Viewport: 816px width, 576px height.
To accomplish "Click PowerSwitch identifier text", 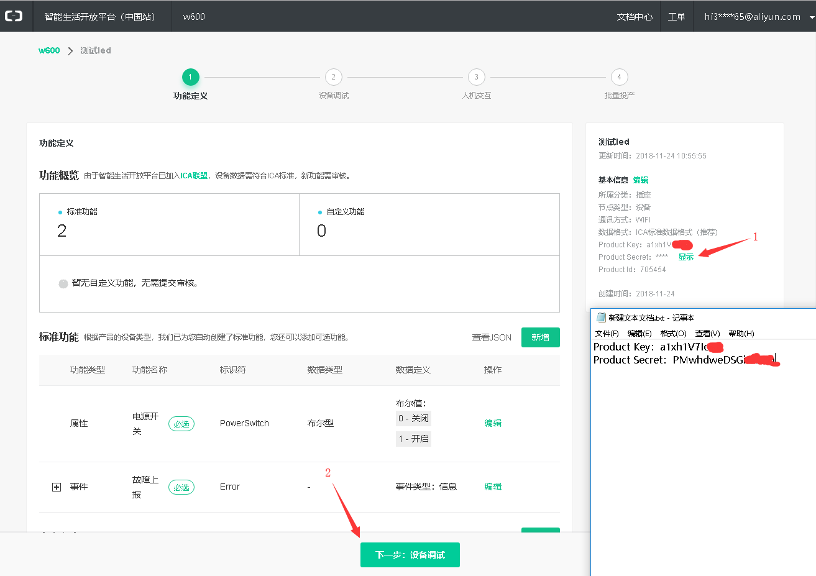I will point(244,423).
